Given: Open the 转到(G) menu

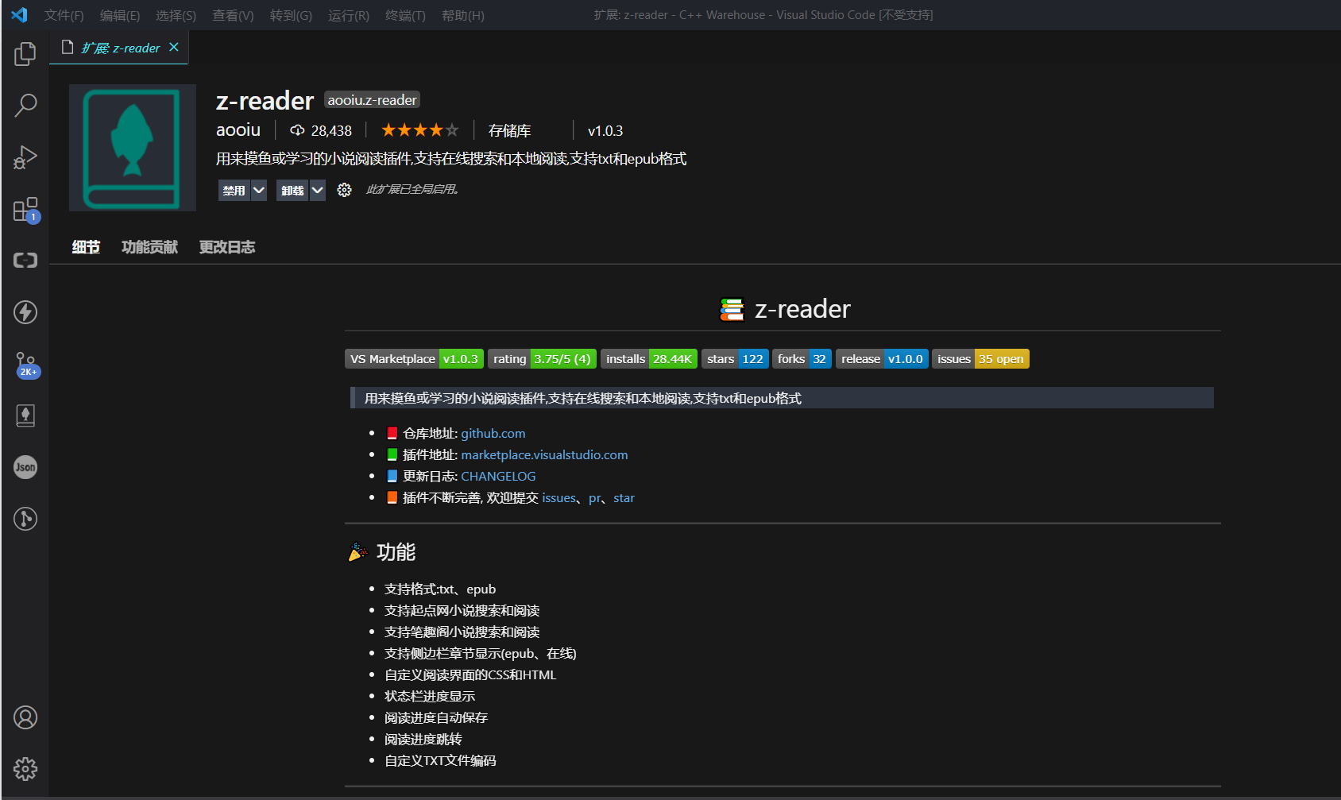Looking at the screenshot, I should (x=291, y=15).
